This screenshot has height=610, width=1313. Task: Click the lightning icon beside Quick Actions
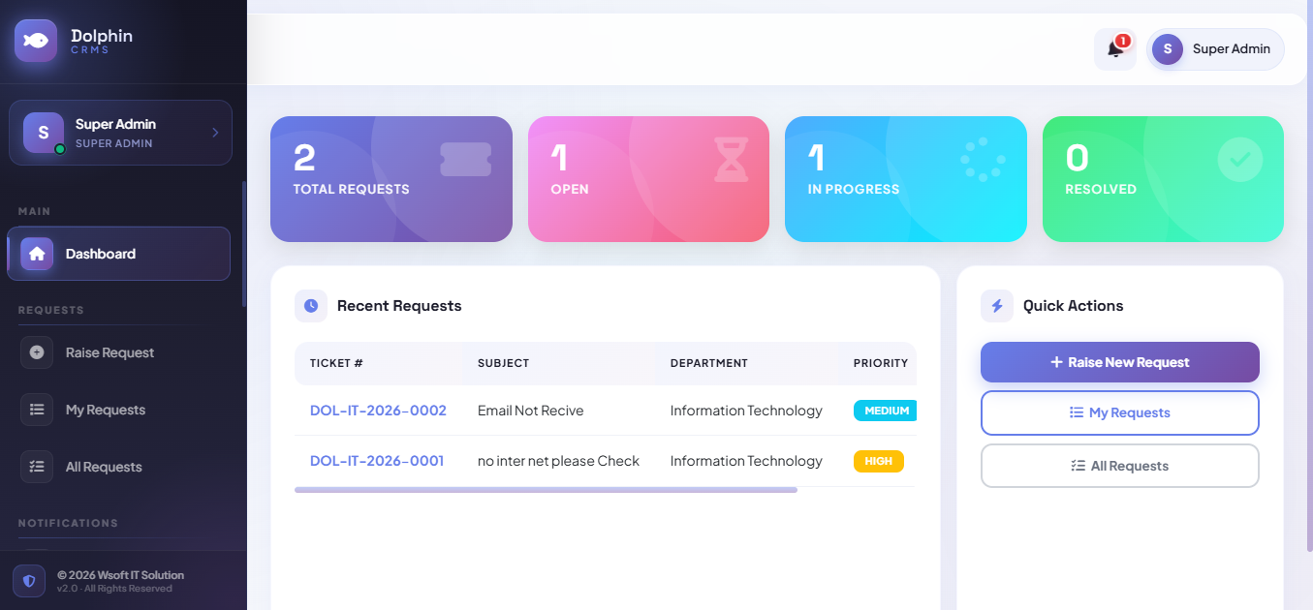[x=997, y=306]
